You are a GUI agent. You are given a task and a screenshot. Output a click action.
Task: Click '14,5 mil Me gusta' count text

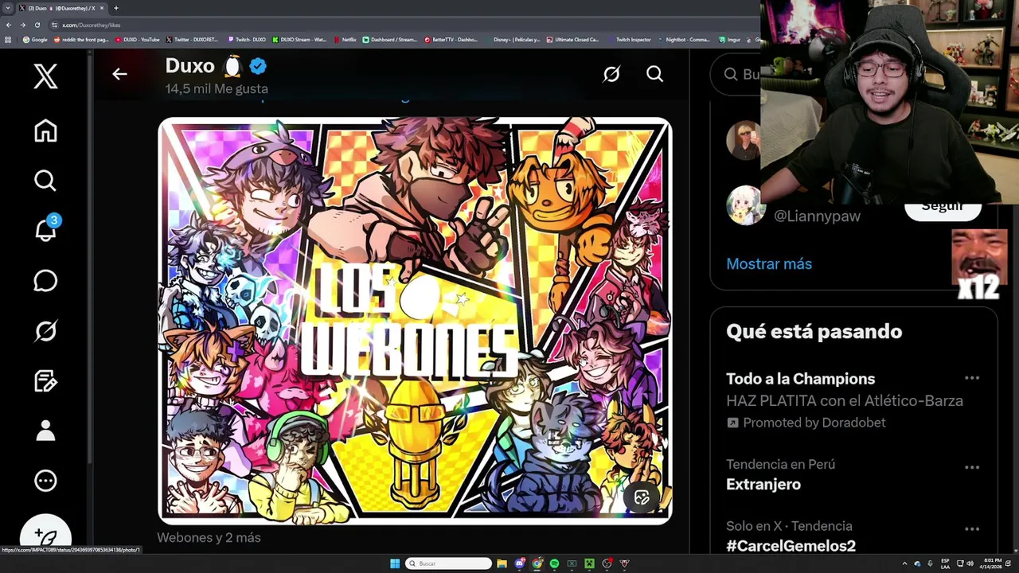click(x=217, y=89)
